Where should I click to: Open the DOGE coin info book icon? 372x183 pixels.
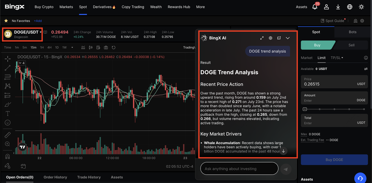[45, 32]
